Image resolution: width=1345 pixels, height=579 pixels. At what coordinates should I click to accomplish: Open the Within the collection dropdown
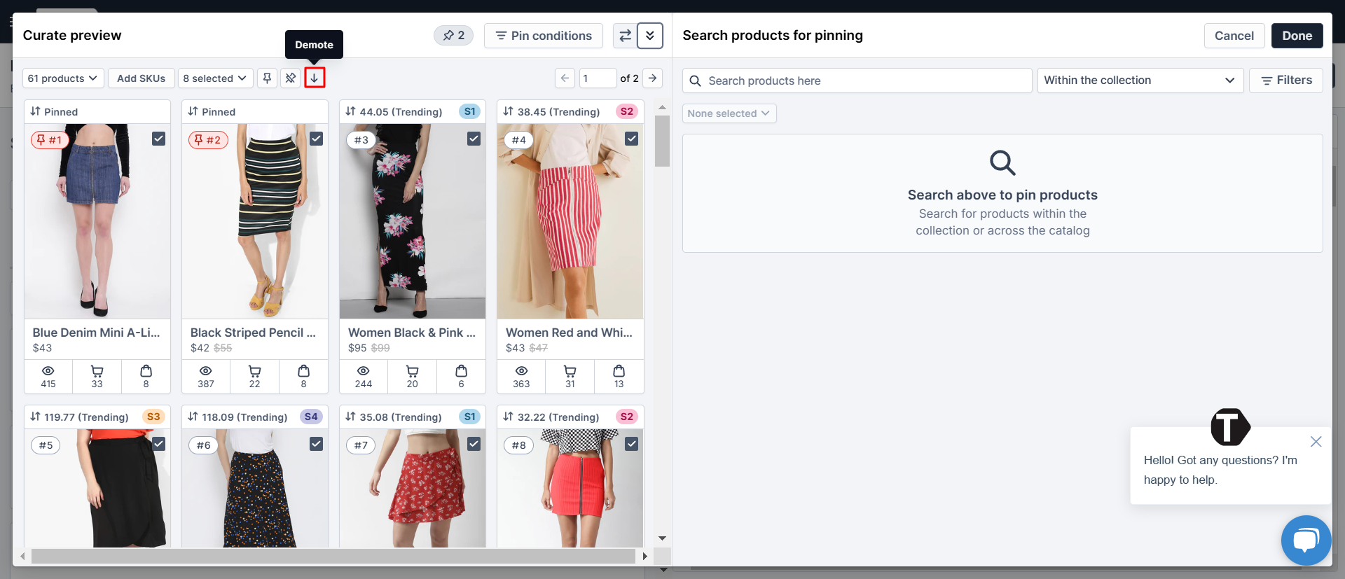[x=1140, y=81]
